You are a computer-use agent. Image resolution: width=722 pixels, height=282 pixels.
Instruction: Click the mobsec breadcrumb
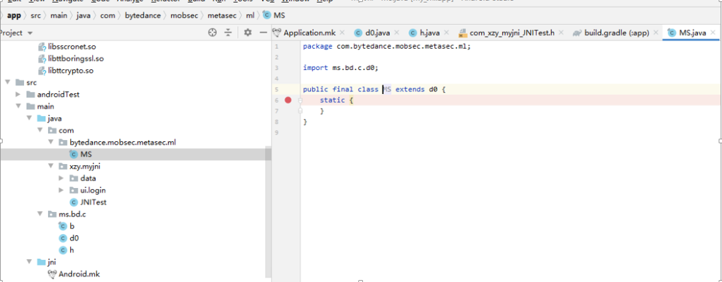185,15
